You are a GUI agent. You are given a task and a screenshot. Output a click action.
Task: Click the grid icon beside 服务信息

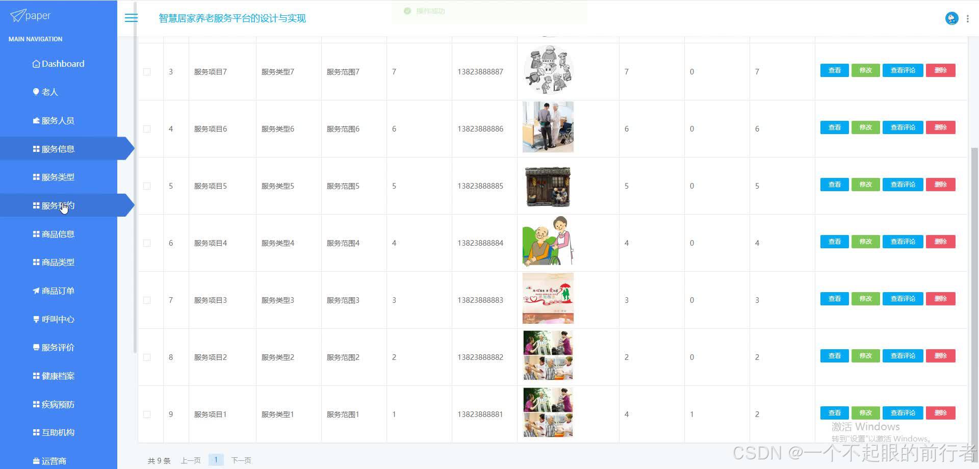[36, 149]
